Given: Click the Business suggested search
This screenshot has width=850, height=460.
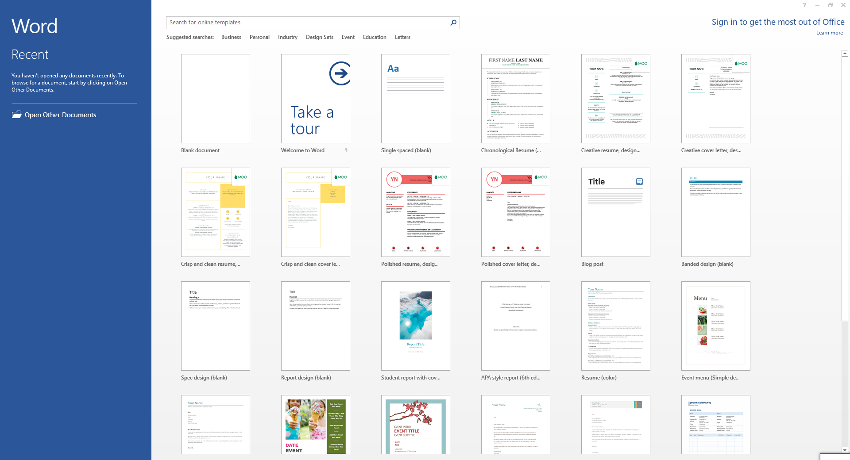Looking at the screenshot, I should (231, 37).
